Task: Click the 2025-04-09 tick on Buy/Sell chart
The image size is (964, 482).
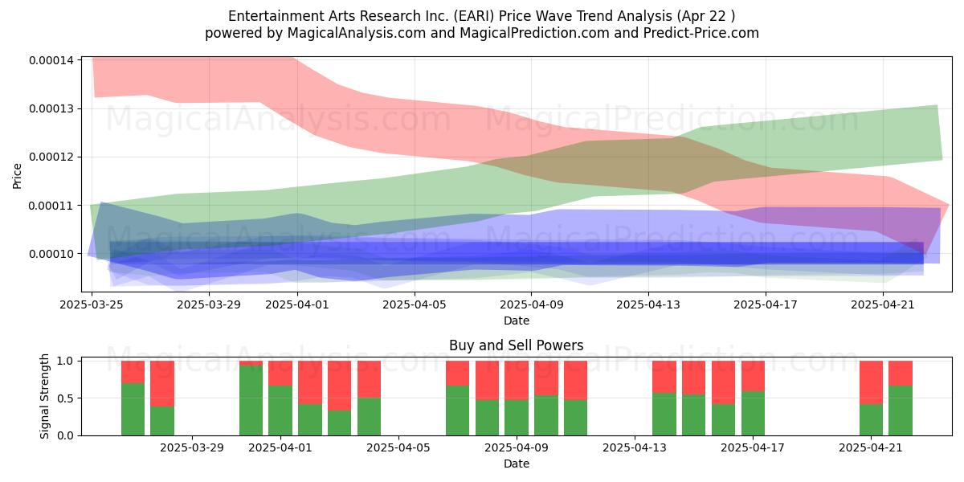Action: pyautogui.click(x=517, y=448)
